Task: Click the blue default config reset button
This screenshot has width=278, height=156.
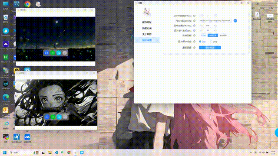Action: click(x=210, y=48)
